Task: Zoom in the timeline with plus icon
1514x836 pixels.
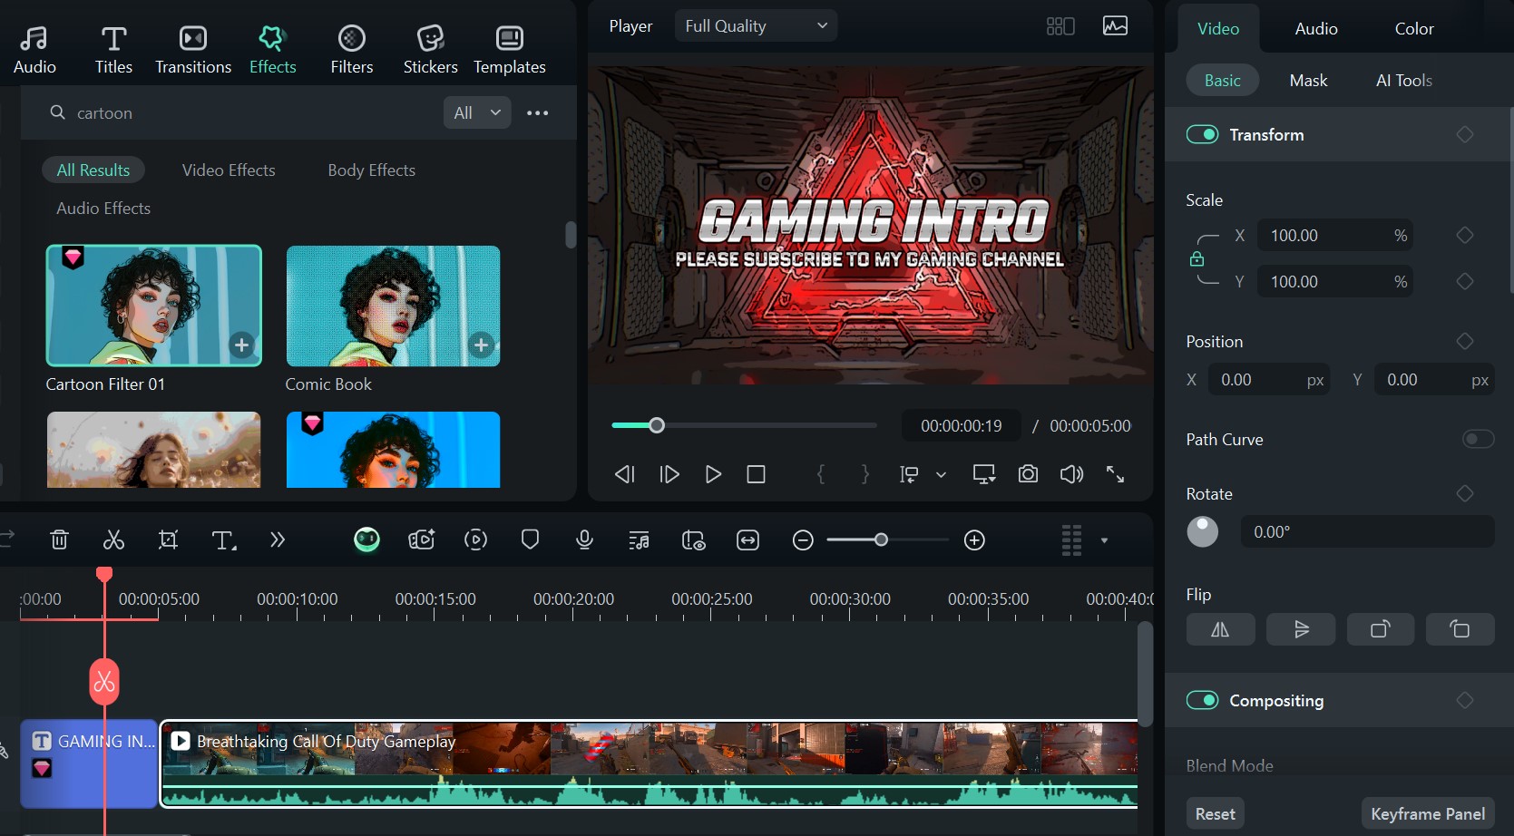Action: point(974,540)
